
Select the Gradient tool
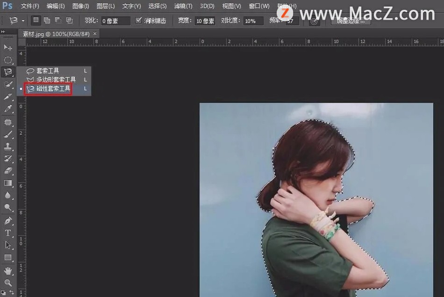coord(8,183)
